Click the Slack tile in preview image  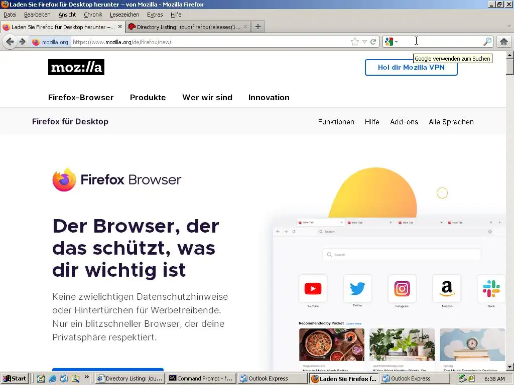(491, 289)
